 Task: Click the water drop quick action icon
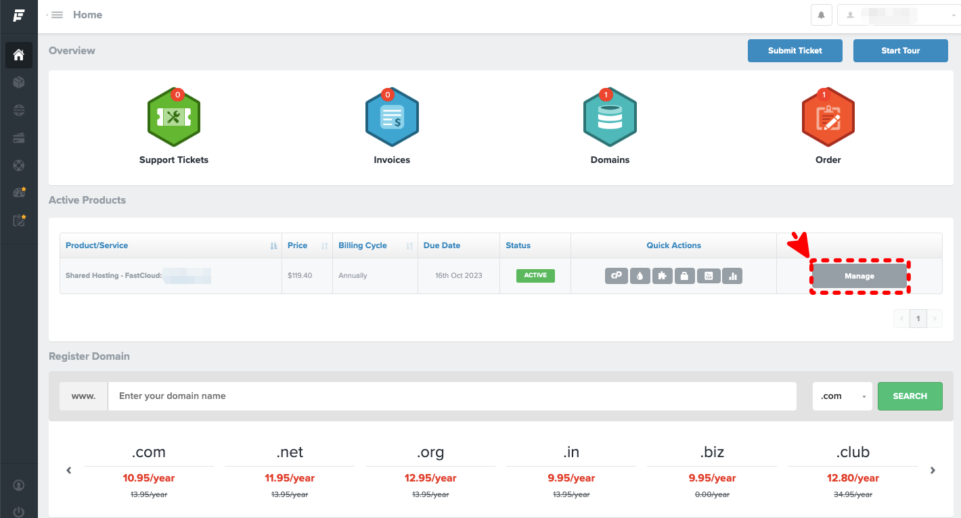640,276
